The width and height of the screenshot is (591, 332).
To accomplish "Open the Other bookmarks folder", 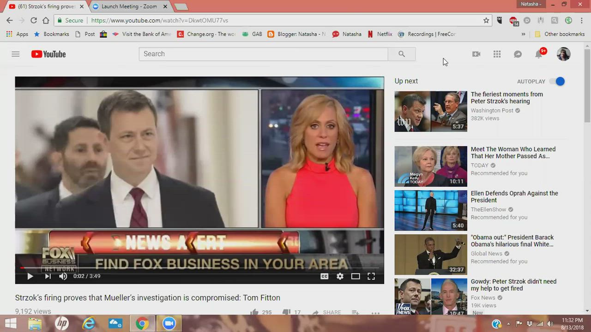I will (x=560, y=34).
